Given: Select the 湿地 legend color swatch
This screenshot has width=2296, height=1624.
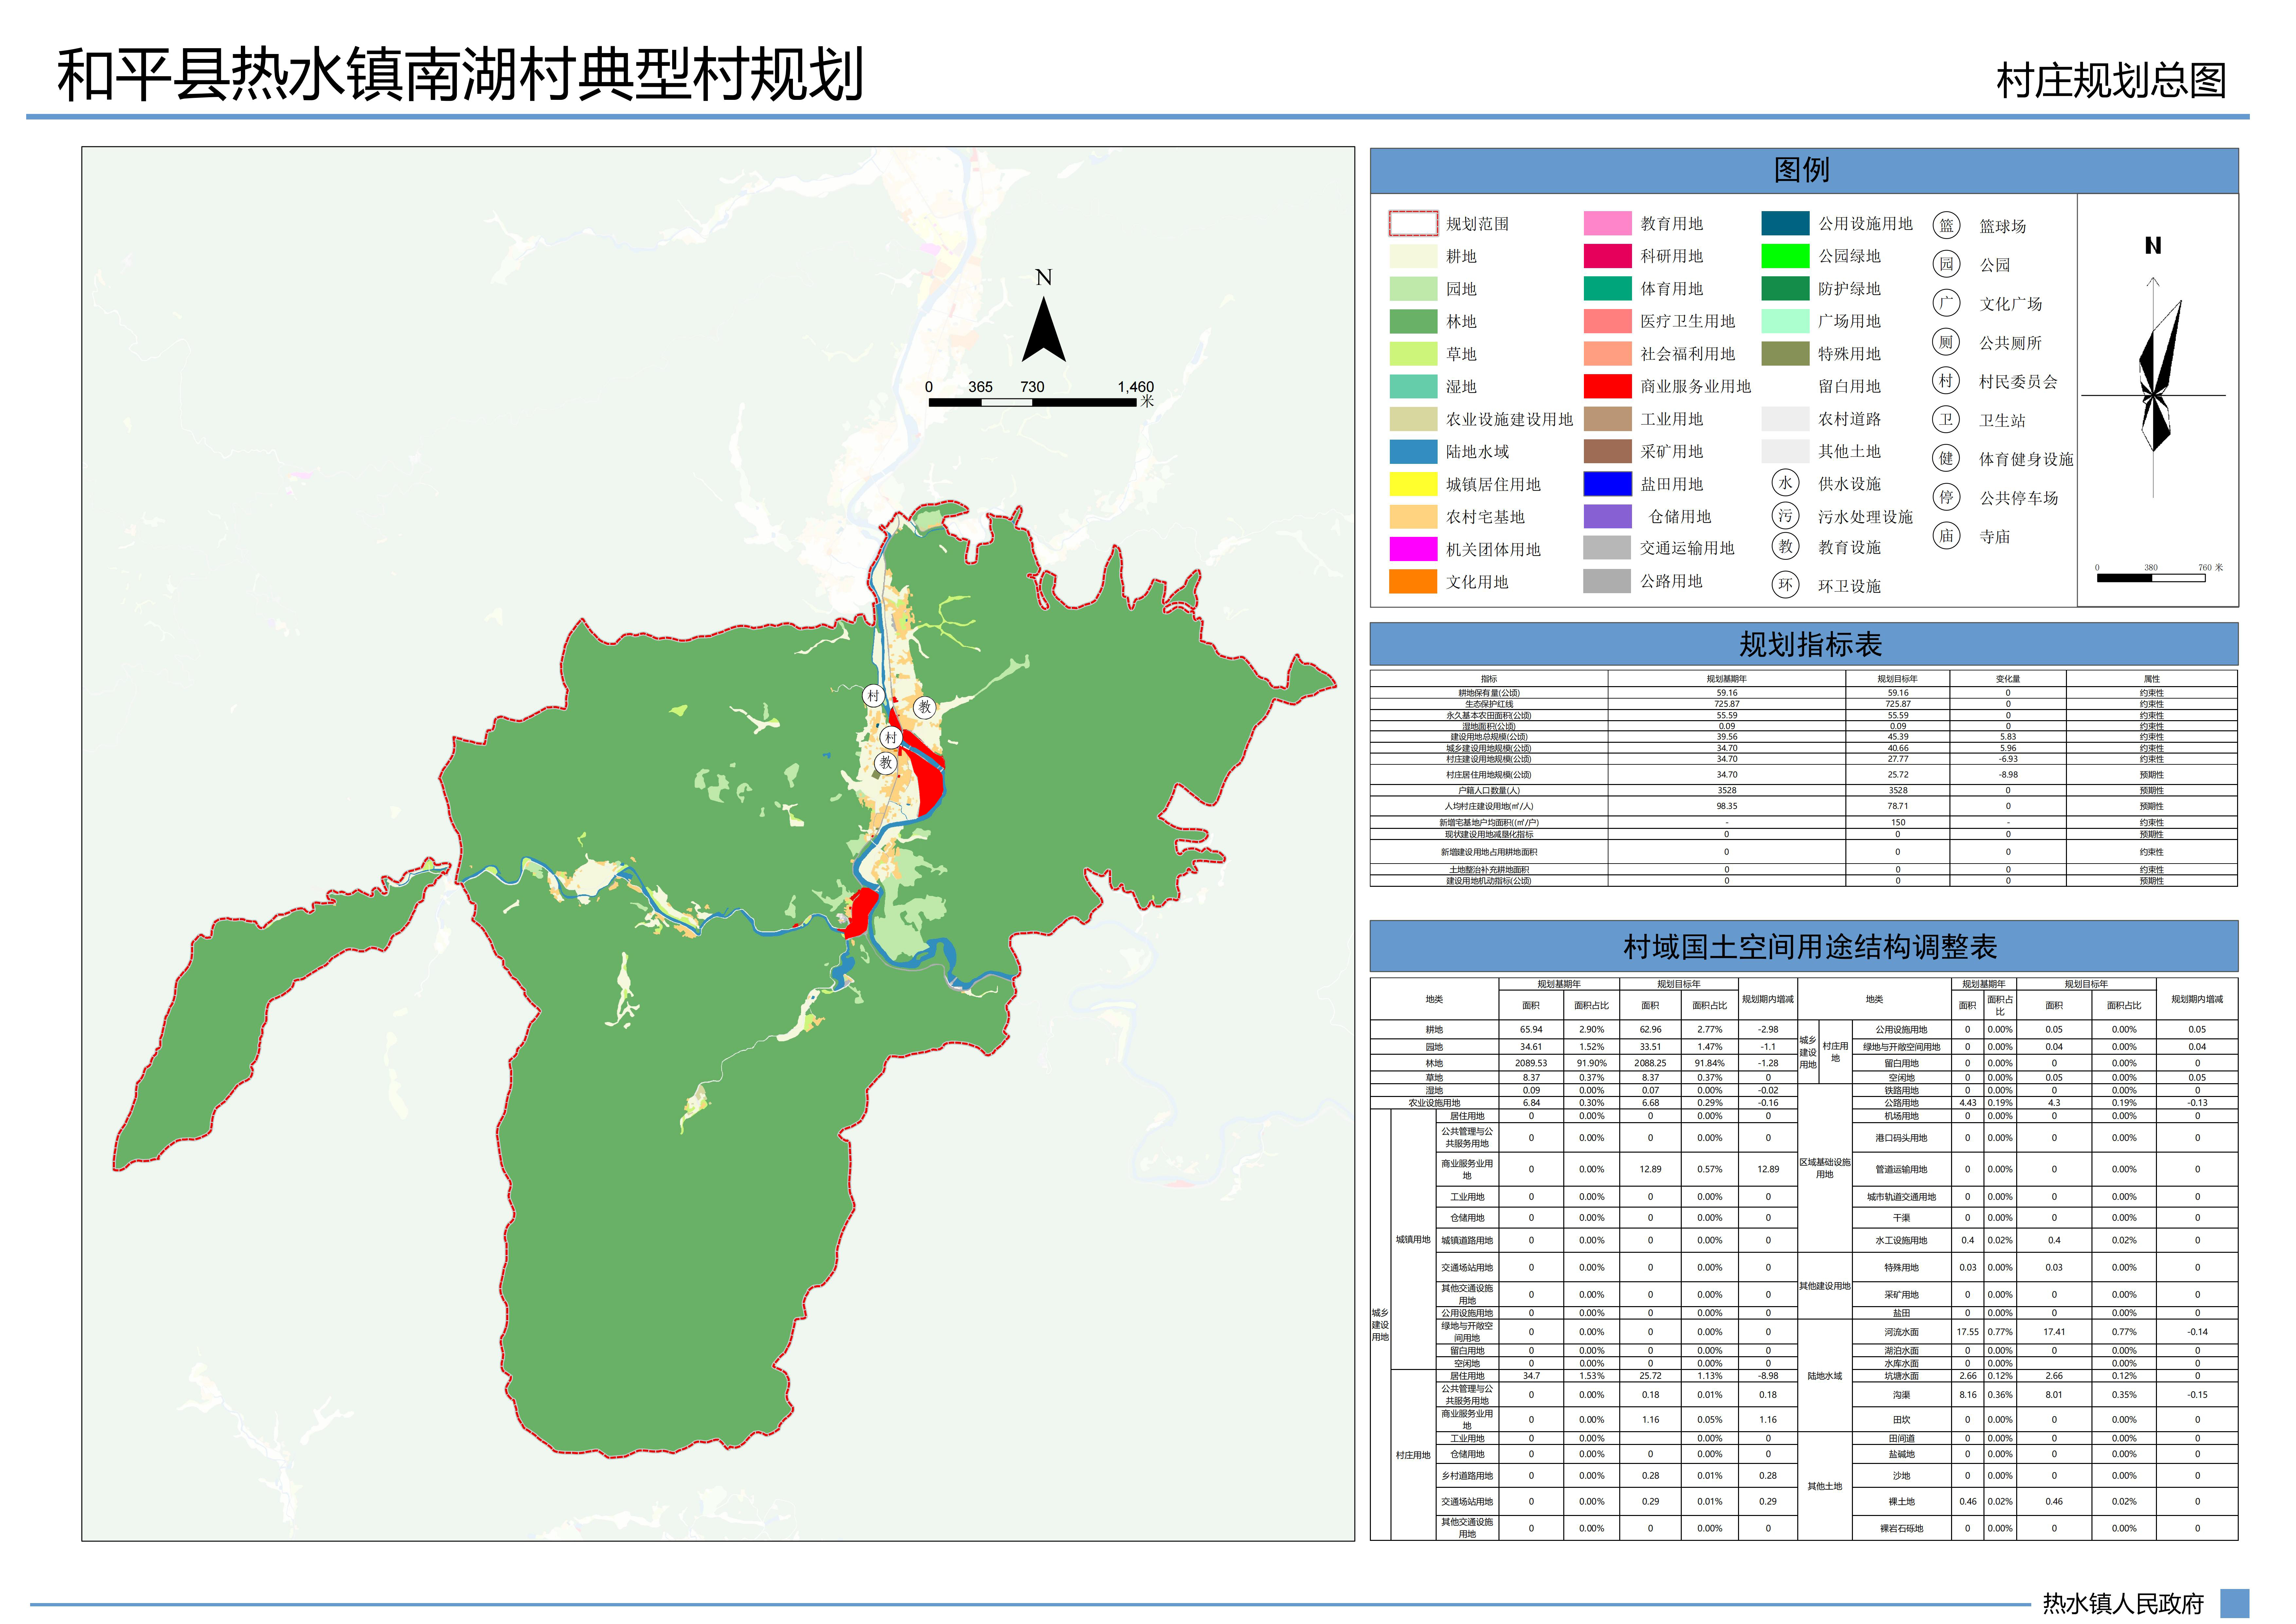Looking at the screenshot, I should [x=1413, y=386].
